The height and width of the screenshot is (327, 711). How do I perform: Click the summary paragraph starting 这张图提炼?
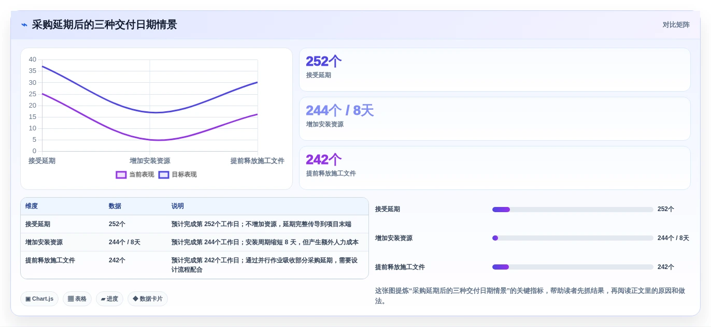pos(530,295)
